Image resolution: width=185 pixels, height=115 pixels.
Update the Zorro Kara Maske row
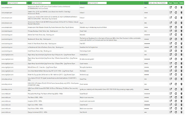176,71
